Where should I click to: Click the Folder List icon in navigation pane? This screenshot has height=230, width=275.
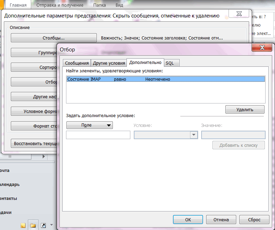[33, 225]
